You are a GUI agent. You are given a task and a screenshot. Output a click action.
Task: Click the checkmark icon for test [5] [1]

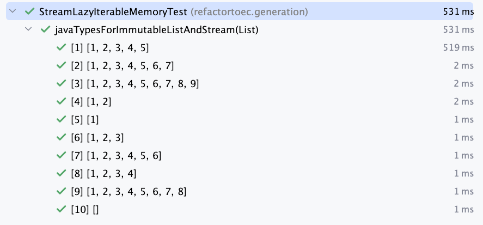(x=62, y=119)
